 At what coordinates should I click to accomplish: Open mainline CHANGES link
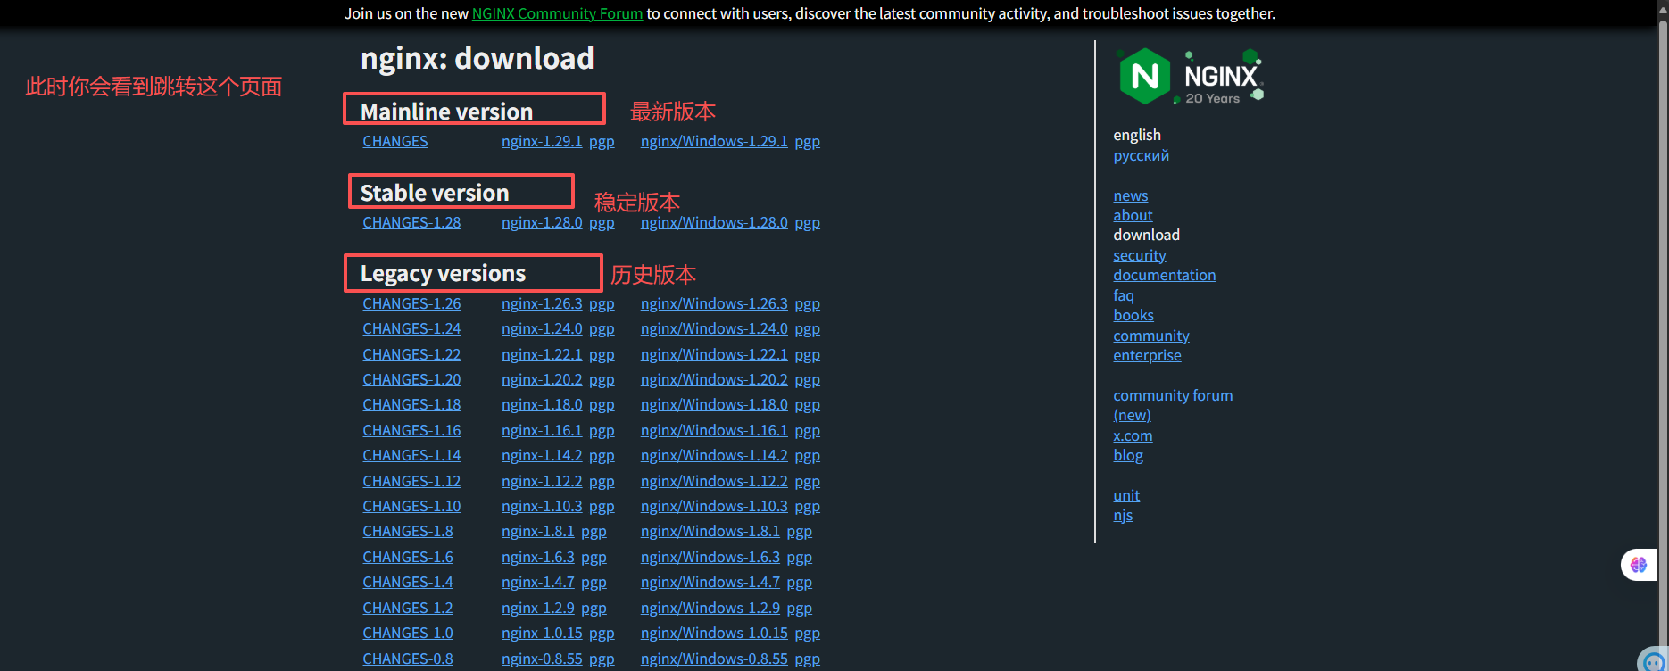(x=395, y=141)
